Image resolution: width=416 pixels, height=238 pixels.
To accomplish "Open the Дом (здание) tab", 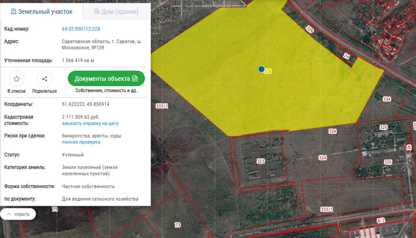I will [x=116, y=12].
